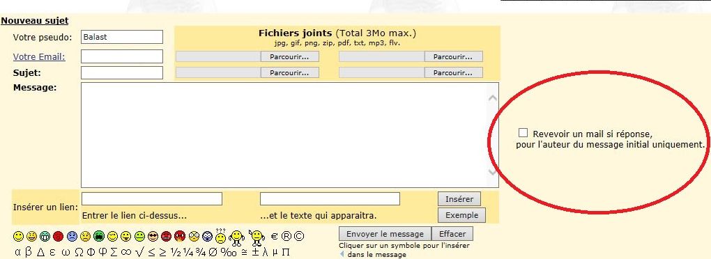Insert the Sigma symbol
711x259 pixels.
[x=114, y=252]
